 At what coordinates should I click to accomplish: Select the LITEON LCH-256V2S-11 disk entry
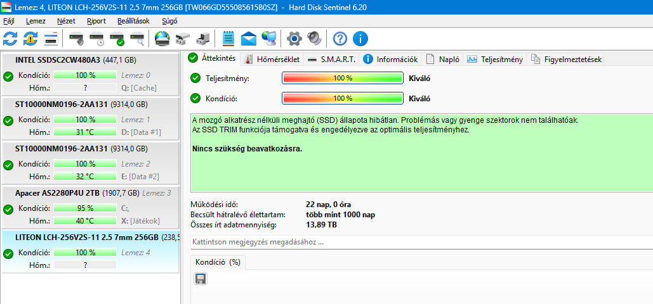point(90,251)
